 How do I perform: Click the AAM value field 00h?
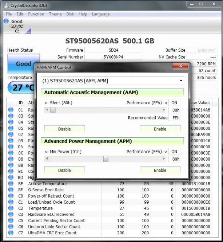(x=174, y=110)
